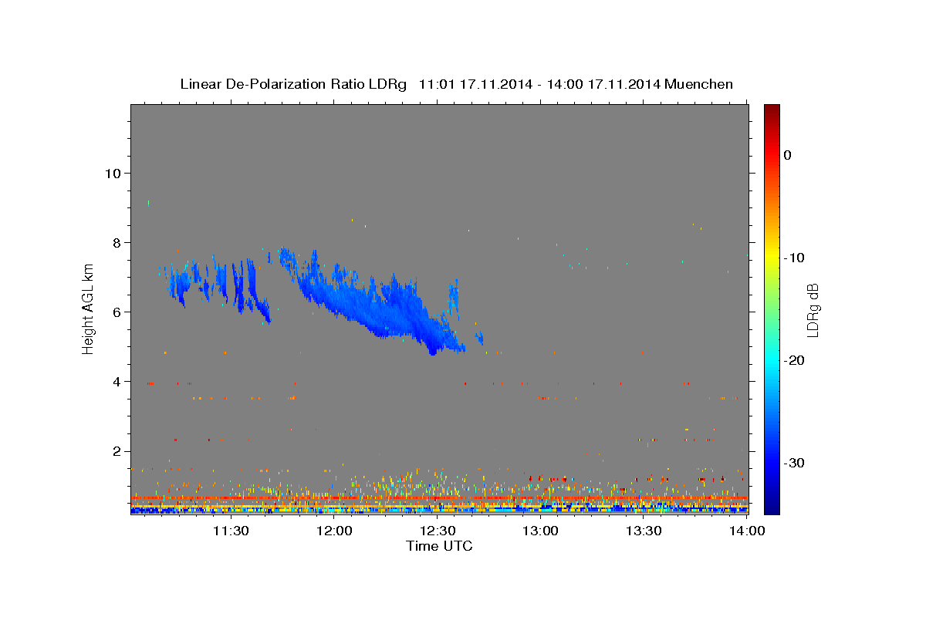926x617 pixels.
Task: Click the x-axis label 'Time UTC'
Action: [x=439, y=546]
